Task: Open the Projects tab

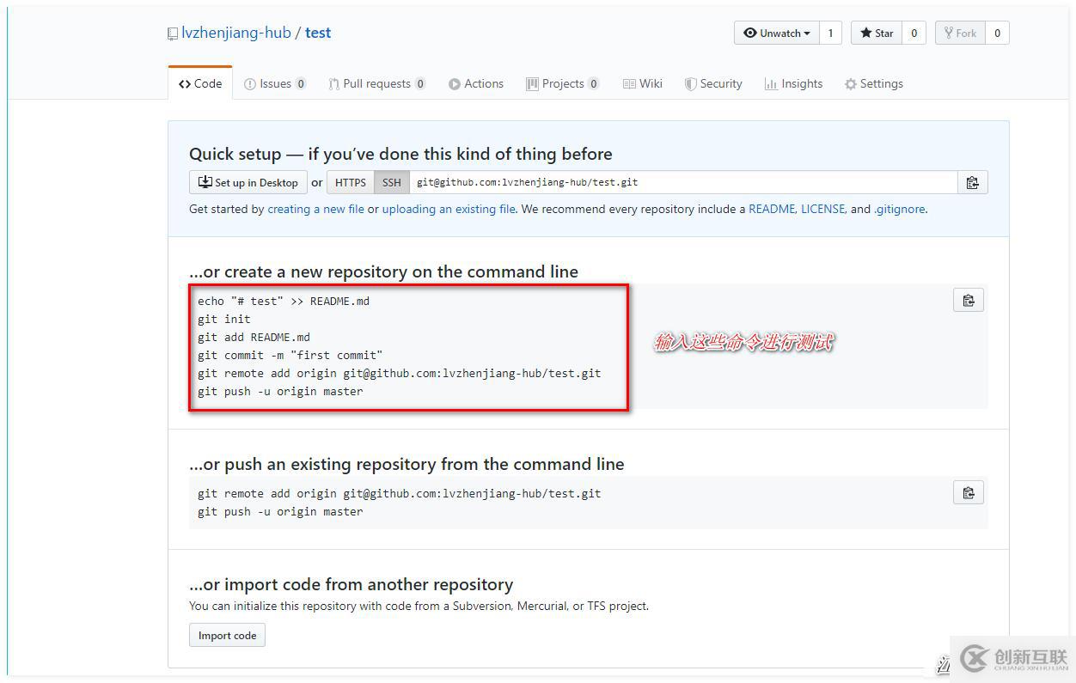Action: pos(563,83)
